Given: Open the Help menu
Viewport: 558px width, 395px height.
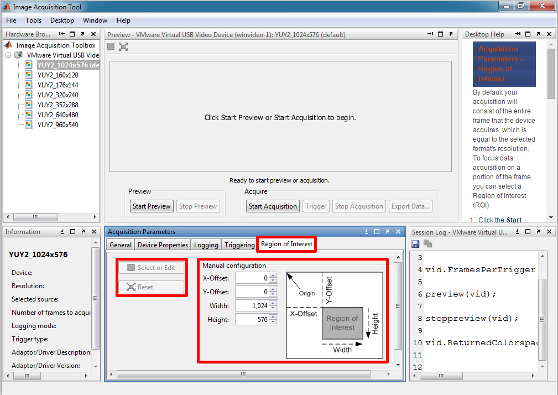Looking at the screenshot, I should pos(123,20).
